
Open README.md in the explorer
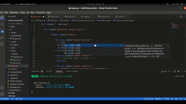(15, 90)
